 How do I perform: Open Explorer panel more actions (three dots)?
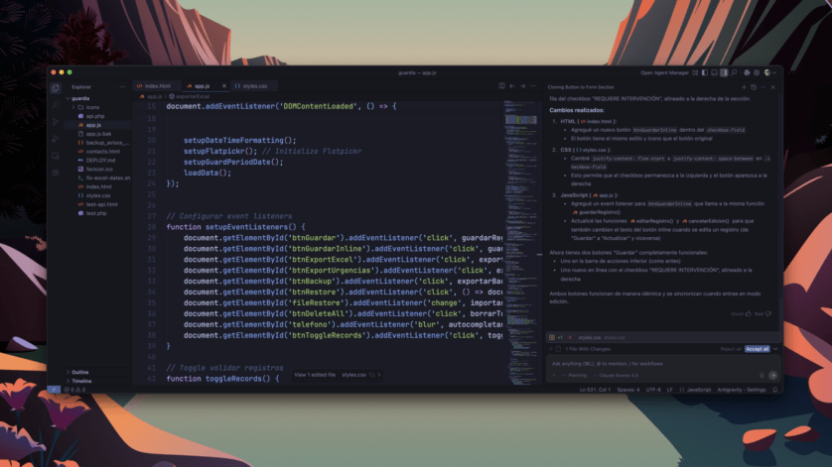point(122,87)
